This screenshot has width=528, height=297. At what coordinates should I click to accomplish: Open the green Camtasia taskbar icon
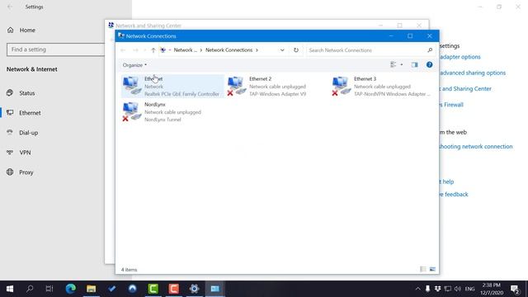pyautogui.click(x=153, y=289)
